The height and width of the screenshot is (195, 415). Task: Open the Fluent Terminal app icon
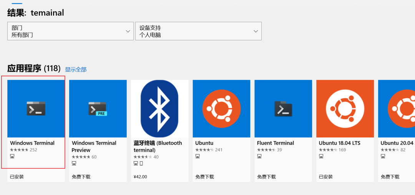(283, 109)
